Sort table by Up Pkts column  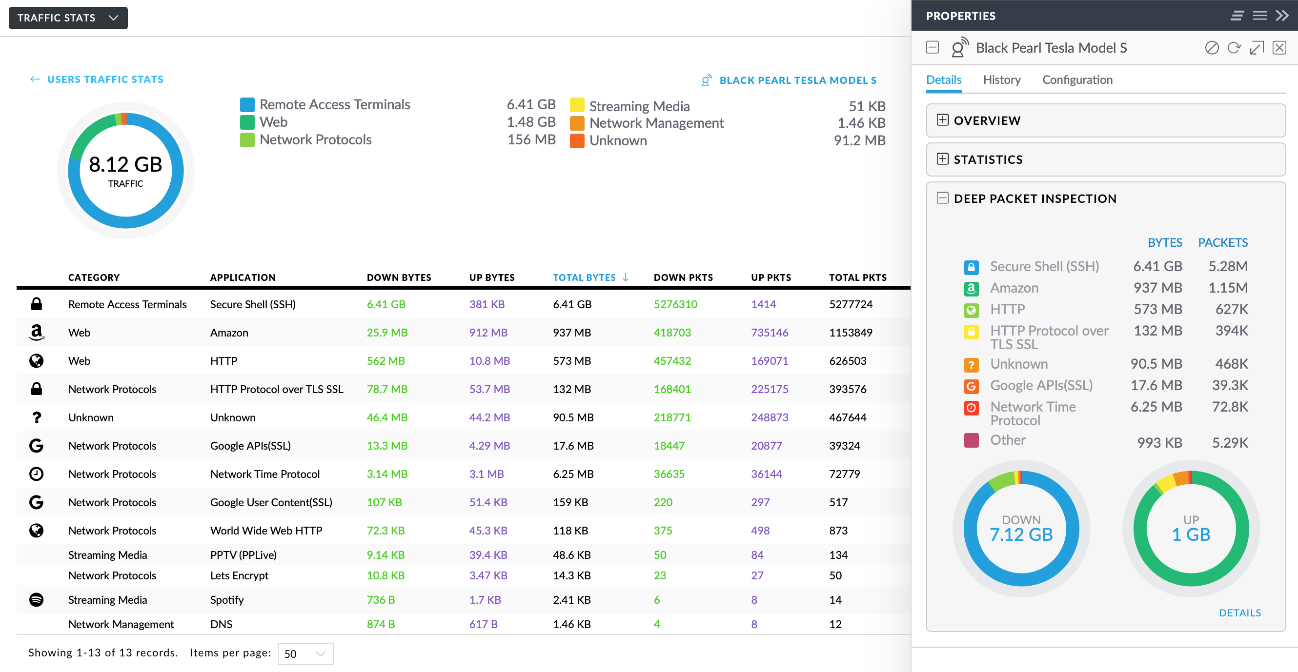click(x=771, y=277)
